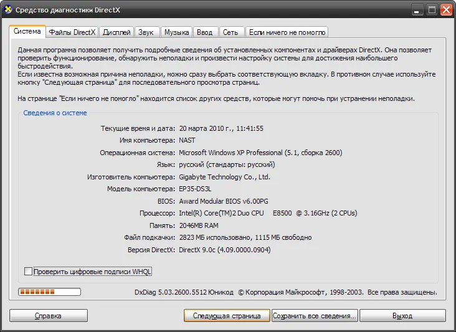Go to the Ввод tab
Image resolution: width=456 pixels, height=332 pixels.
[204, 32]
